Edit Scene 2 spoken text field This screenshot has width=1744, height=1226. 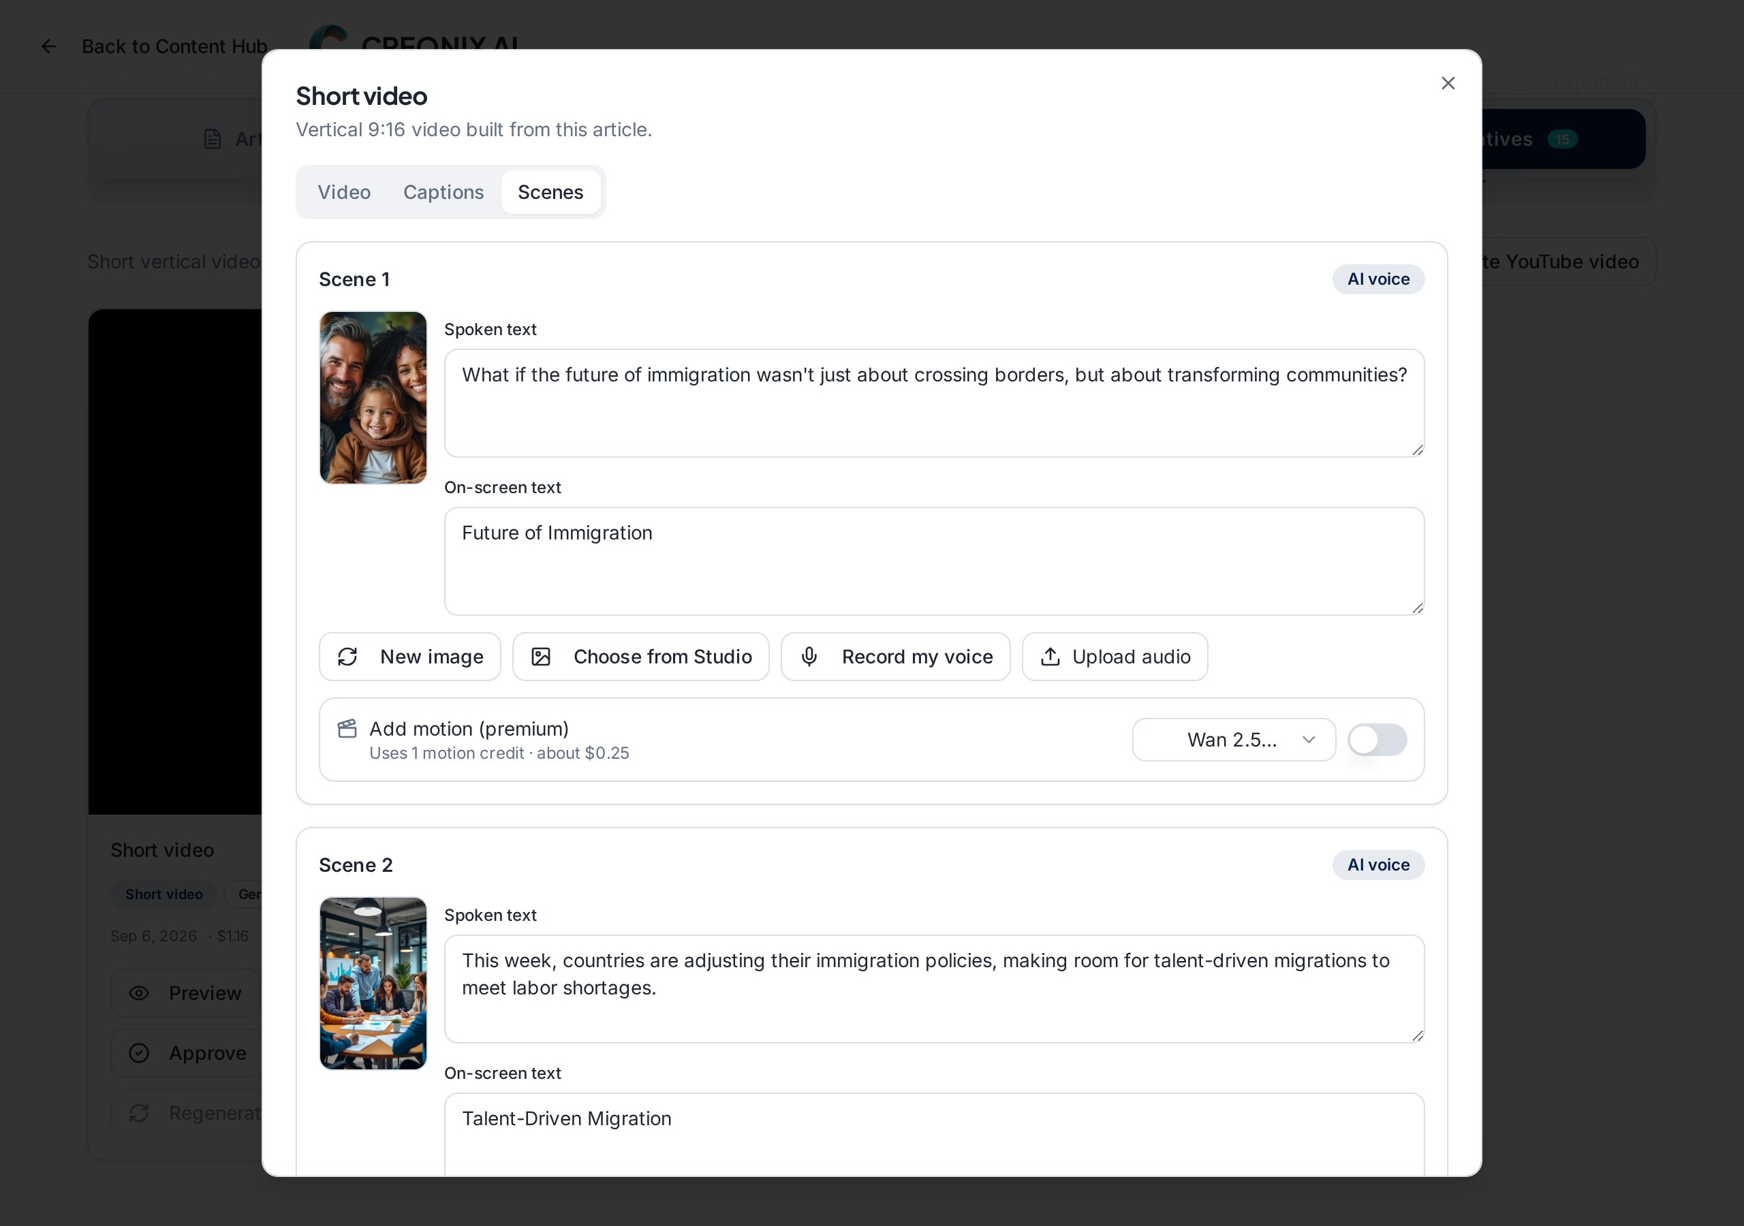tap(934, 989)
